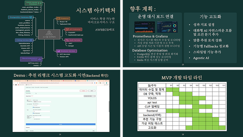Click the Recommendation Service cloud icon
The height and width of the screenshot is (137, 243).
40,59
